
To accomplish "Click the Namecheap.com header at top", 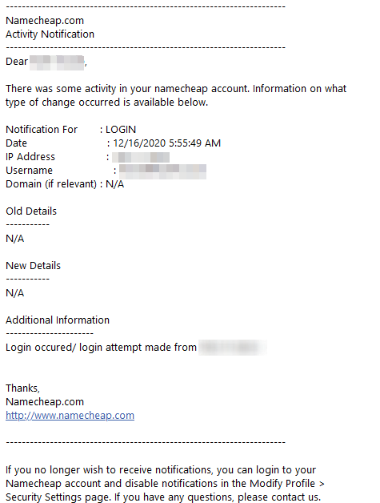I will coord(45,21).
